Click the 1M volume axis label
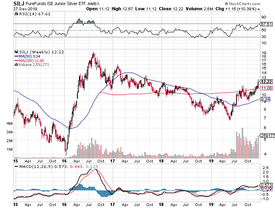 pos(9,150)
